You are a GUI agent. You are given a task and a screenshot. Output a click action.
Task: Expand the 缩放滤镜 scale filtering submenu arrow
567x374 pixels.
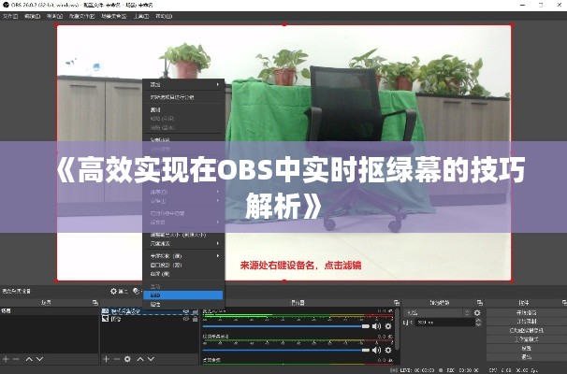218,243
